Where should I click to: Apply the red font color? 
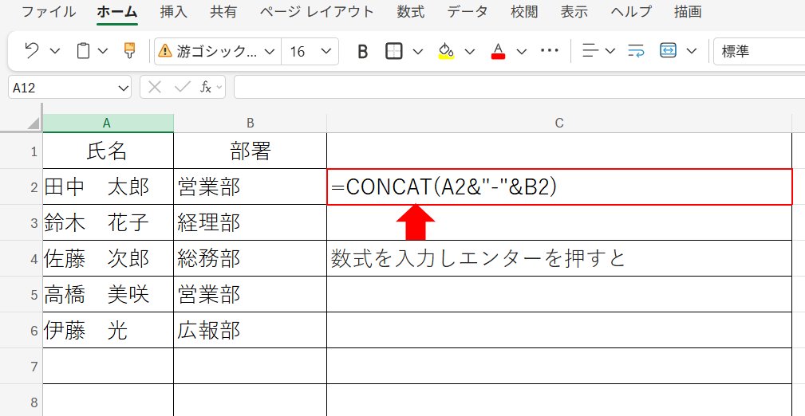point(498,51)
